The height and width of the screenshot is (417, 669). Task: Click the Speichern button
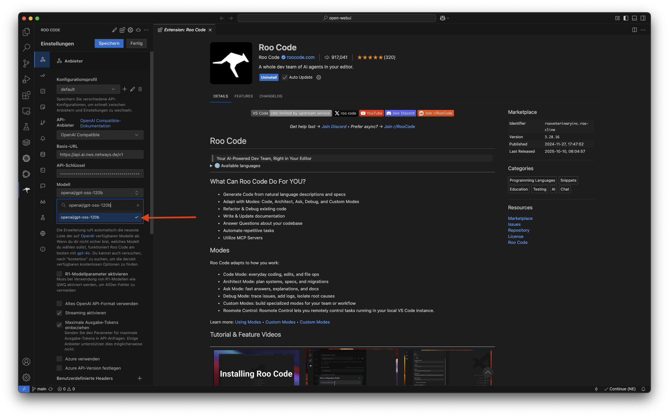(x=109, y=43)
